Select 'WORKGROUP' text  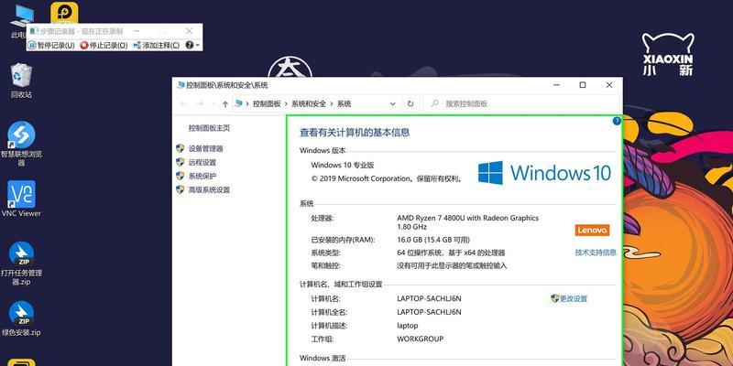[x=421, y=339]
